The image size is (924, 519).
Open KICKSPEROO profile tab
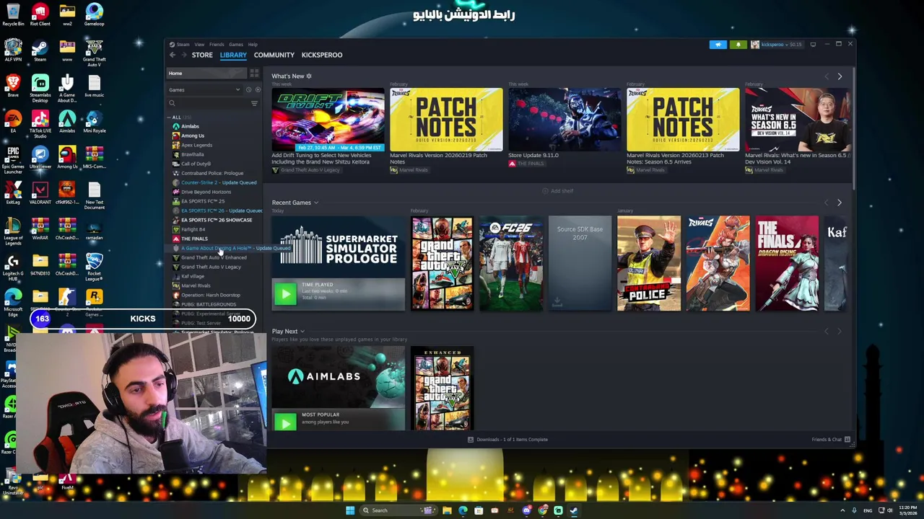(x=322, y=55)
